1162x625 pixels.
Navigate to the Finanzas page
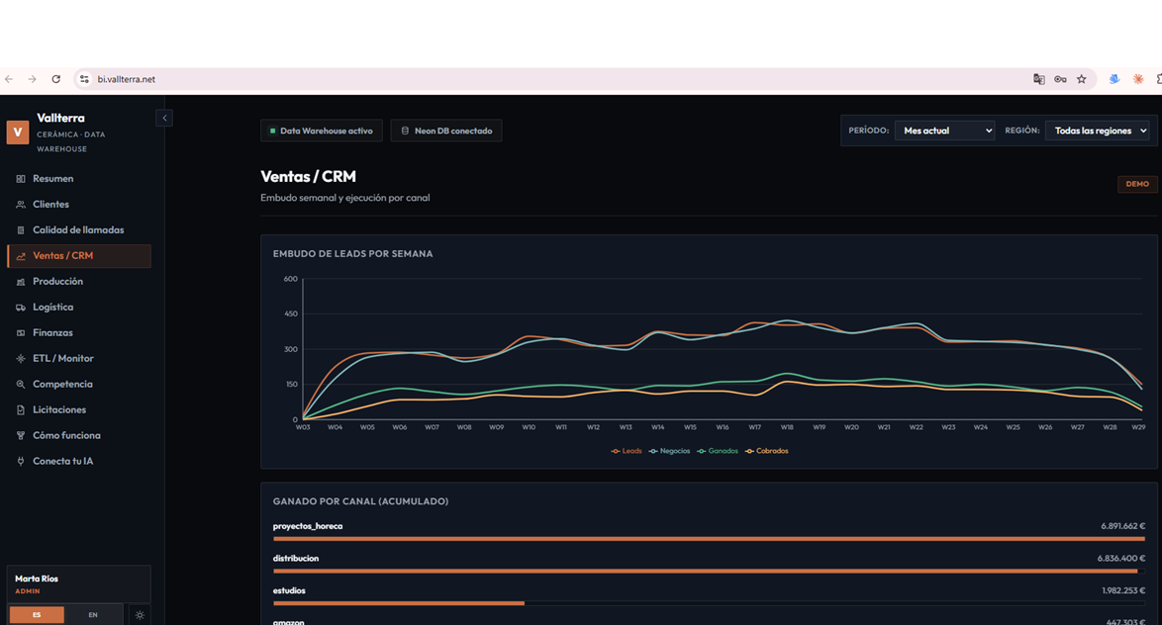tap(78, 332)
